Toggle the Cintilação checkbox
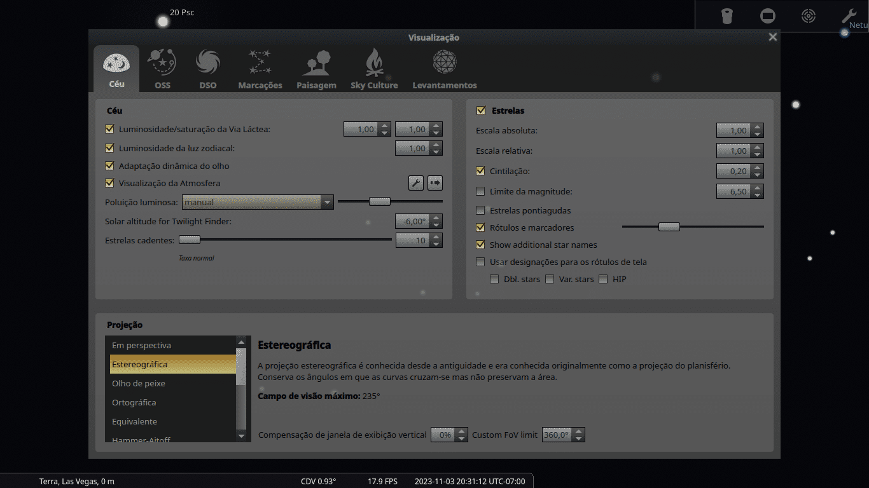This screenshot has width=869, height=488. 480,171
